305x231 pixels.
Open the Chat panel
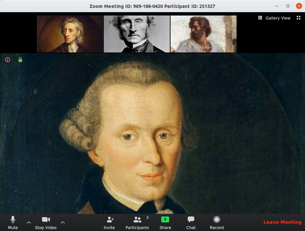pyautogui.click(x=191, y=223)
